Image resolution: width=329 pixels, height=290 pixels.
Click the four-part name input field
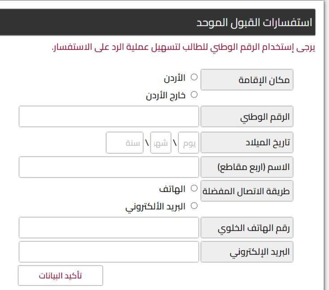(109, 167)
